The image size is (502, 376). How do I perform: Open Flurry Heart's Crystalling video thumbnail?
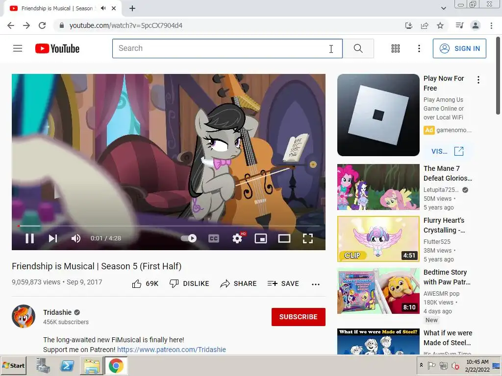(x=378, y=239)
